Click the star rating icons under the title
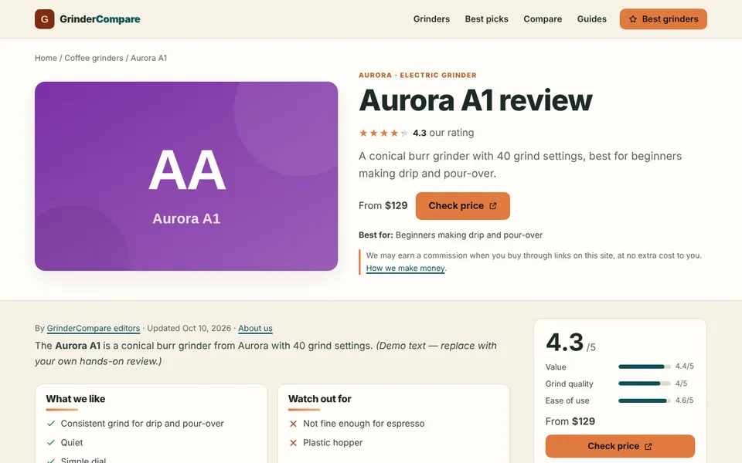 (383, 133)
